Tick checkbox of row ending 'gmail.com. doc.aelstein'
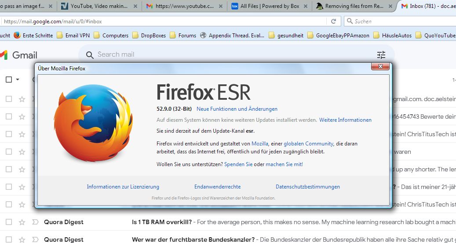This screenshot has width=456, height=243. 9,99
